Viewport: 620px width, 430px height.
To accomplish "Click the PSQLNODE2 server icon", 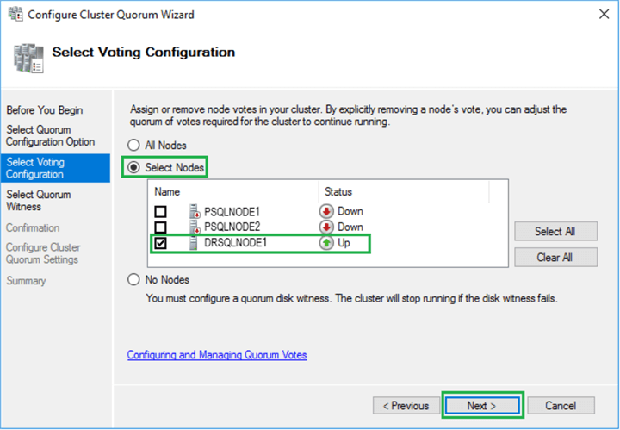I will (x=194, y=227).
